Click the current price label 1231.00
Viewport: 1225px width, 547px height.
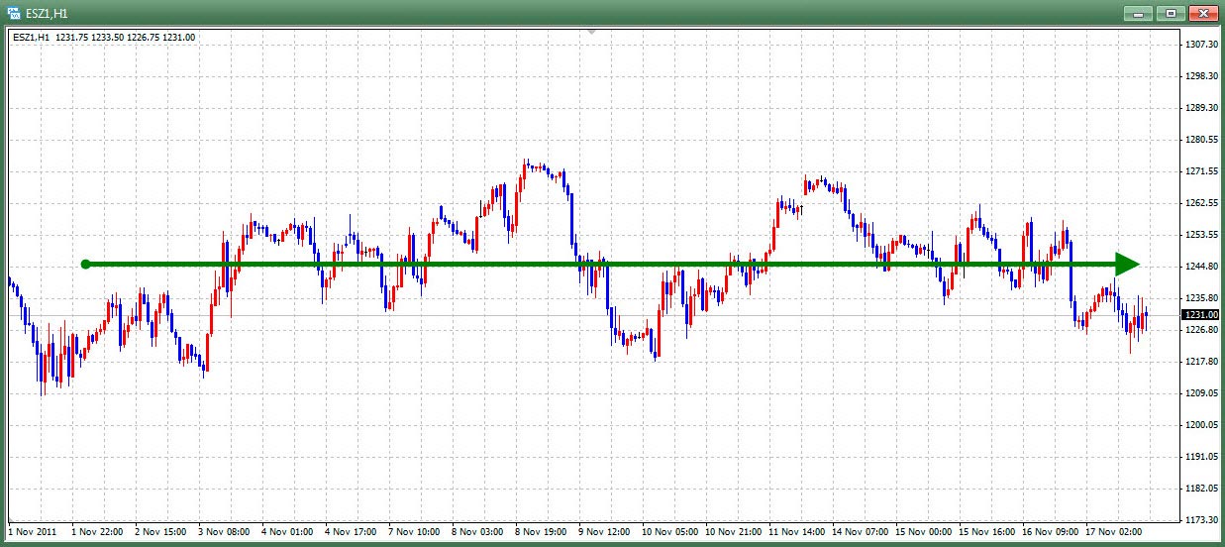[x=1199, y=315]
